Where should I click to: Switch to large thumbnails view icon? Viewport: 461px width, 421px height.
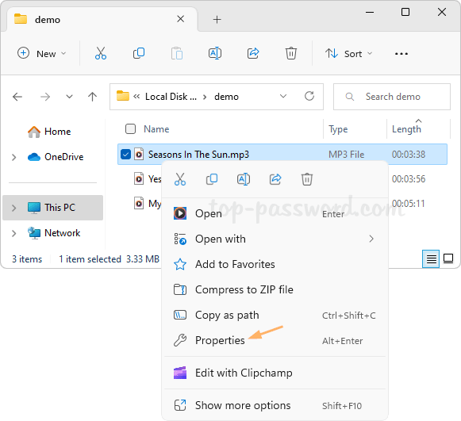[x=448, y=258]
